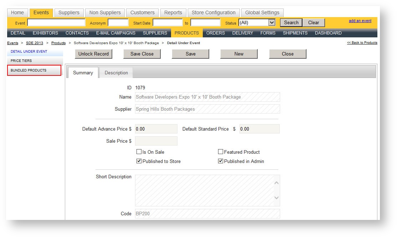Click the Event search input field
The height and width of the screenshot is (237, 397).
point(56,23)
